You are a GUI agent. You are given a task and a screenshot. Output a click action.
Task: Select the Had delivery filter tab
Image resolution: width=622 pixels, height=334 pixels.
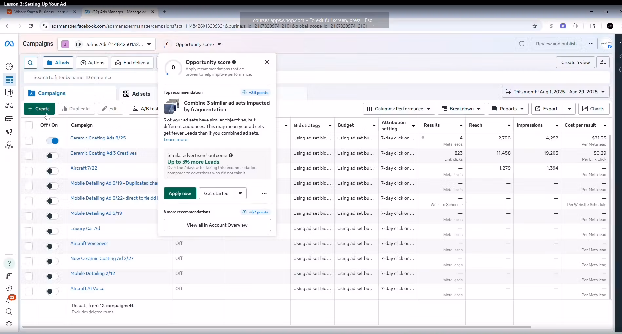pyautogui.click(x=132, y=63)
